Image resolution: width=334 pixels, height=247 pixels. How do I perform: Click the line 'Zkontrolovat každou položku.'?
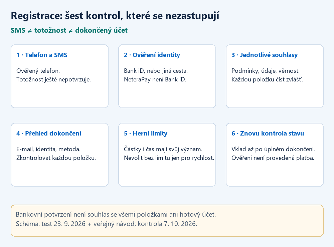[56, 158]
